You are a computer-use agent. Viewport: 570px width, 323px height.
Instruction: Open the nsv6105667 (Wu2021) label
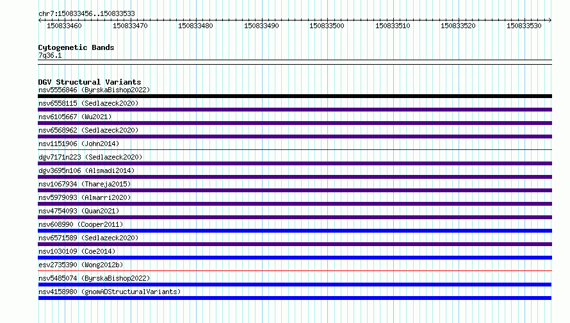[75, 117]
